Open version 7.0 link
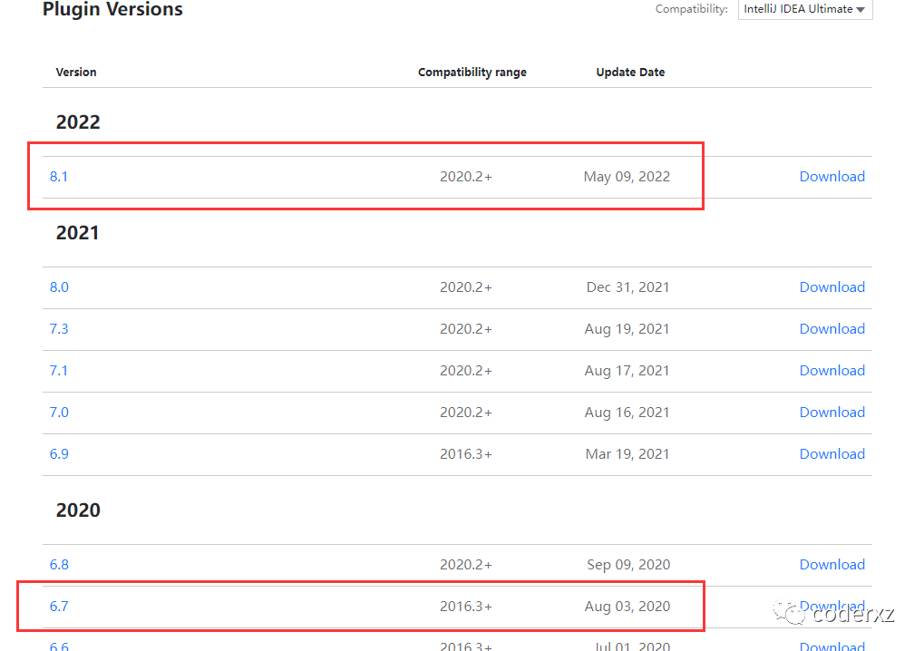This screenshot has width=924, height=651. tap(59, 413)
